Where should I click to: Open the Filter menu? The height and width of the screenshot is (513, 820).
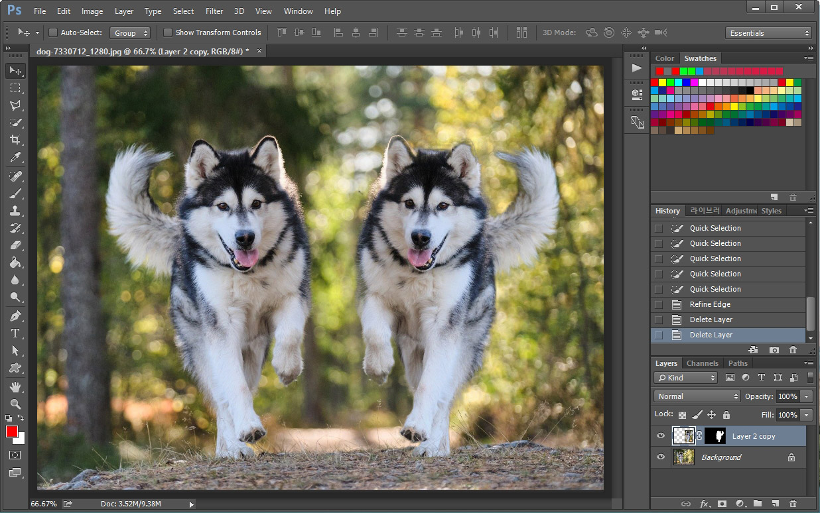(214, 11)
